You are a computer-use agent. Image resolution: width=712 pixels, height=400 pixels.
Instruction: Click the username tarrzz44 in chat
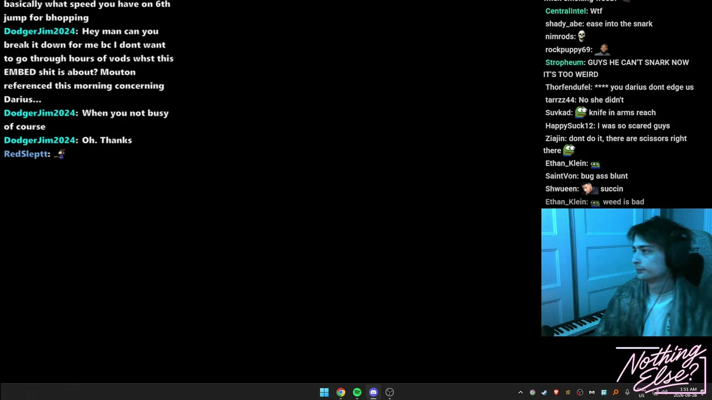pos(560,100)
